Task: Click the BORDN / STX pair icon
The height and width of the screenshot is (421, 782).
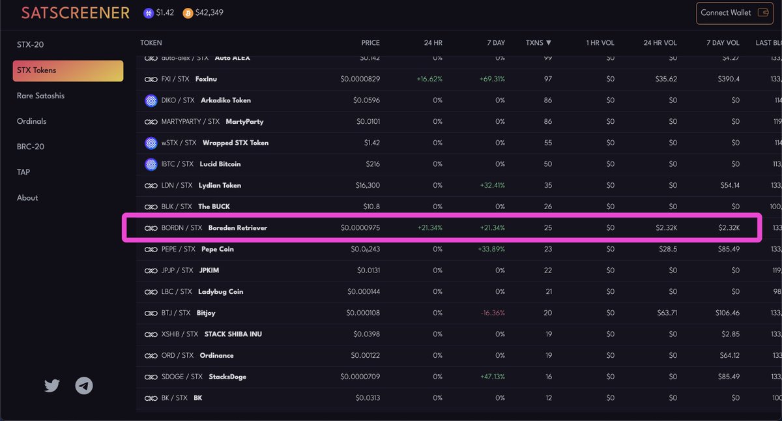Action: click(x=151, y=228)
